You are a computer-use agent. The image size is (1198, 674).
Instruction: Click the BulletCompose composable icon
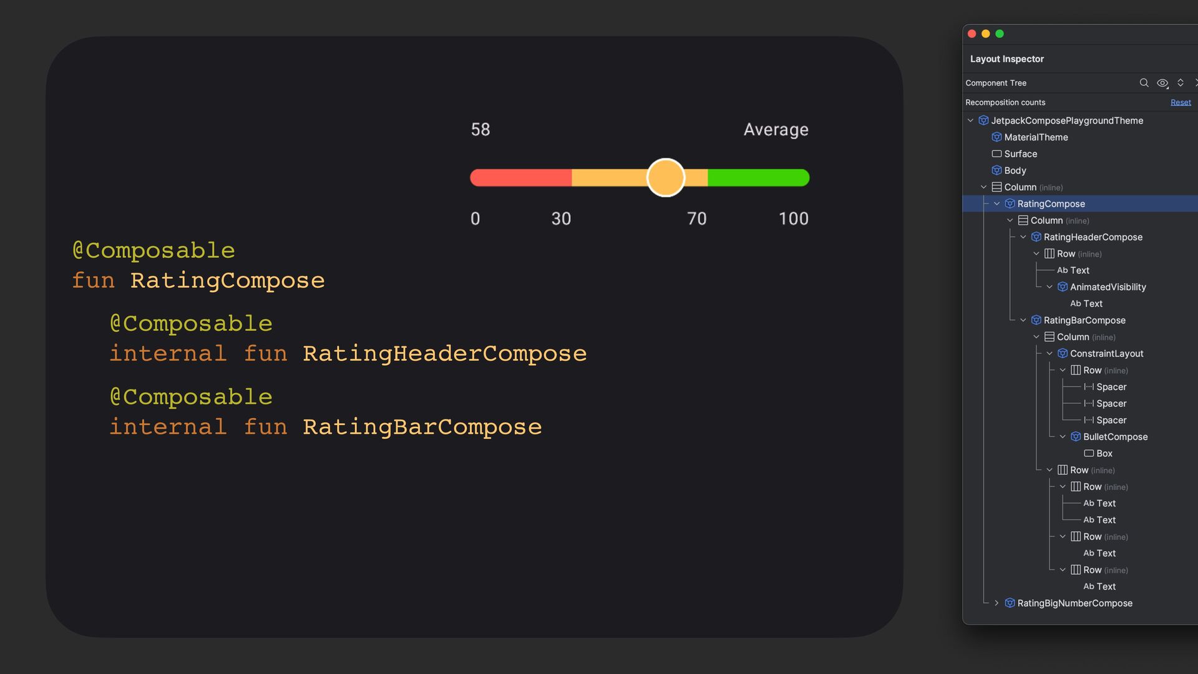pos(1076,437)
